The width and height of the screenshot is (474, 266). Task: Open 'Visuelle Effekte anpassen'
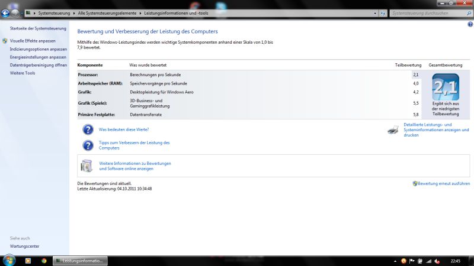pyautogui.click(x=33, y=41)
